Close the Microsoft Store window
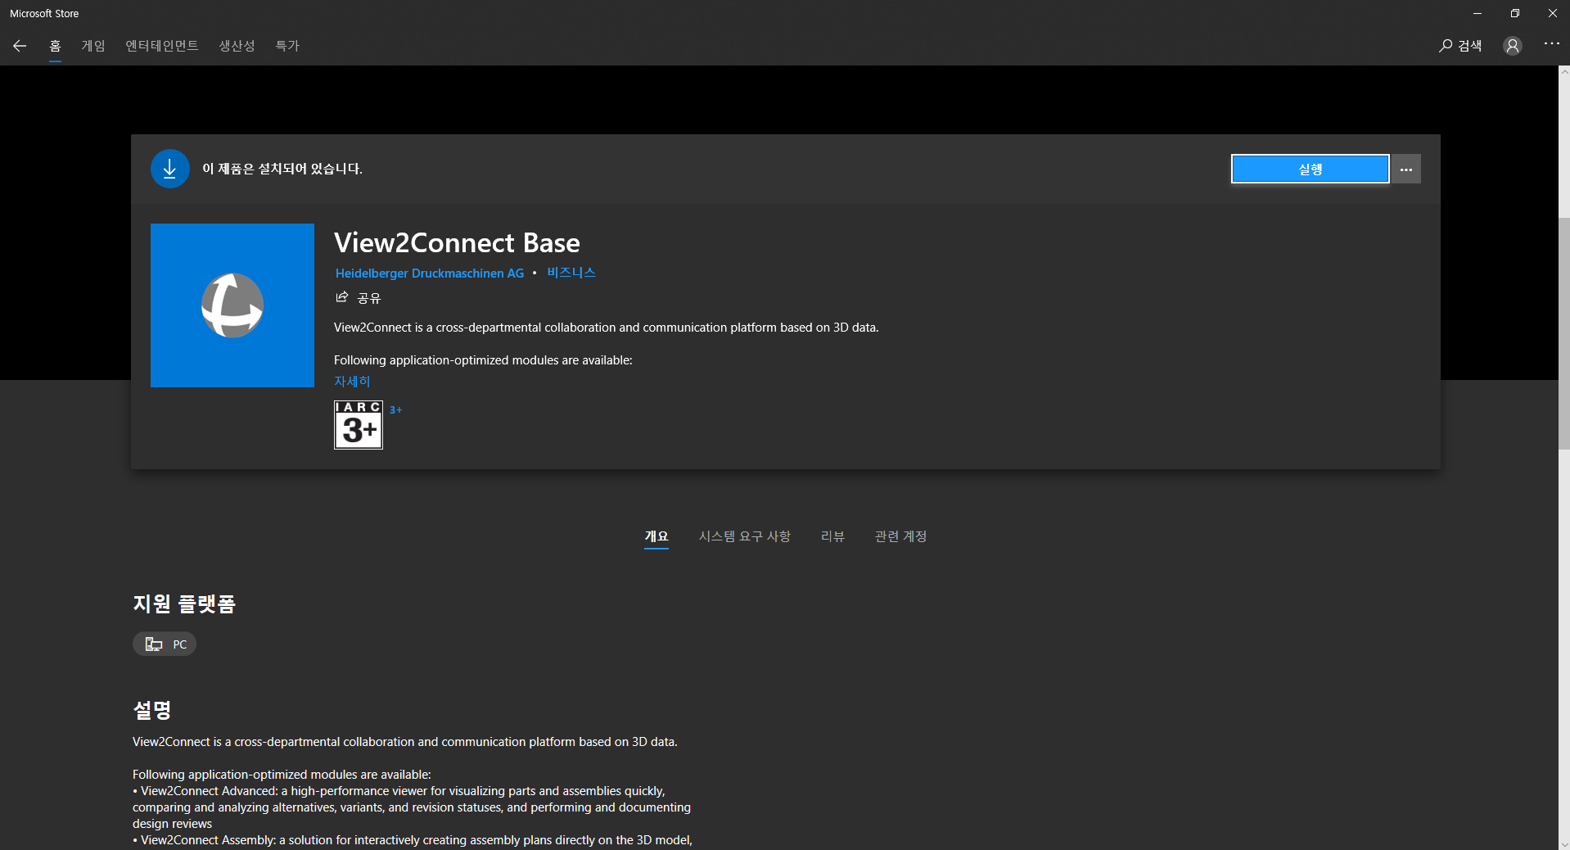 pos(1552,13)
